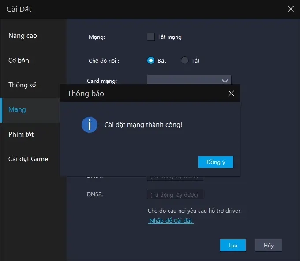This screenshot has width=300, height=261.
Task: Open the Nâng cao settings tab
Action: [23, 36]
